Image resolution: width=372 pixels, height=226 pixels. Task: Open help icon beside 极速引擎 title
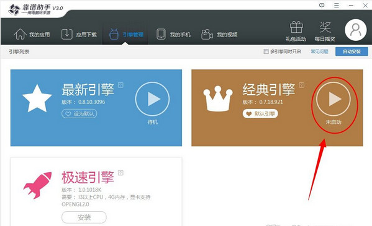[120, 173]
